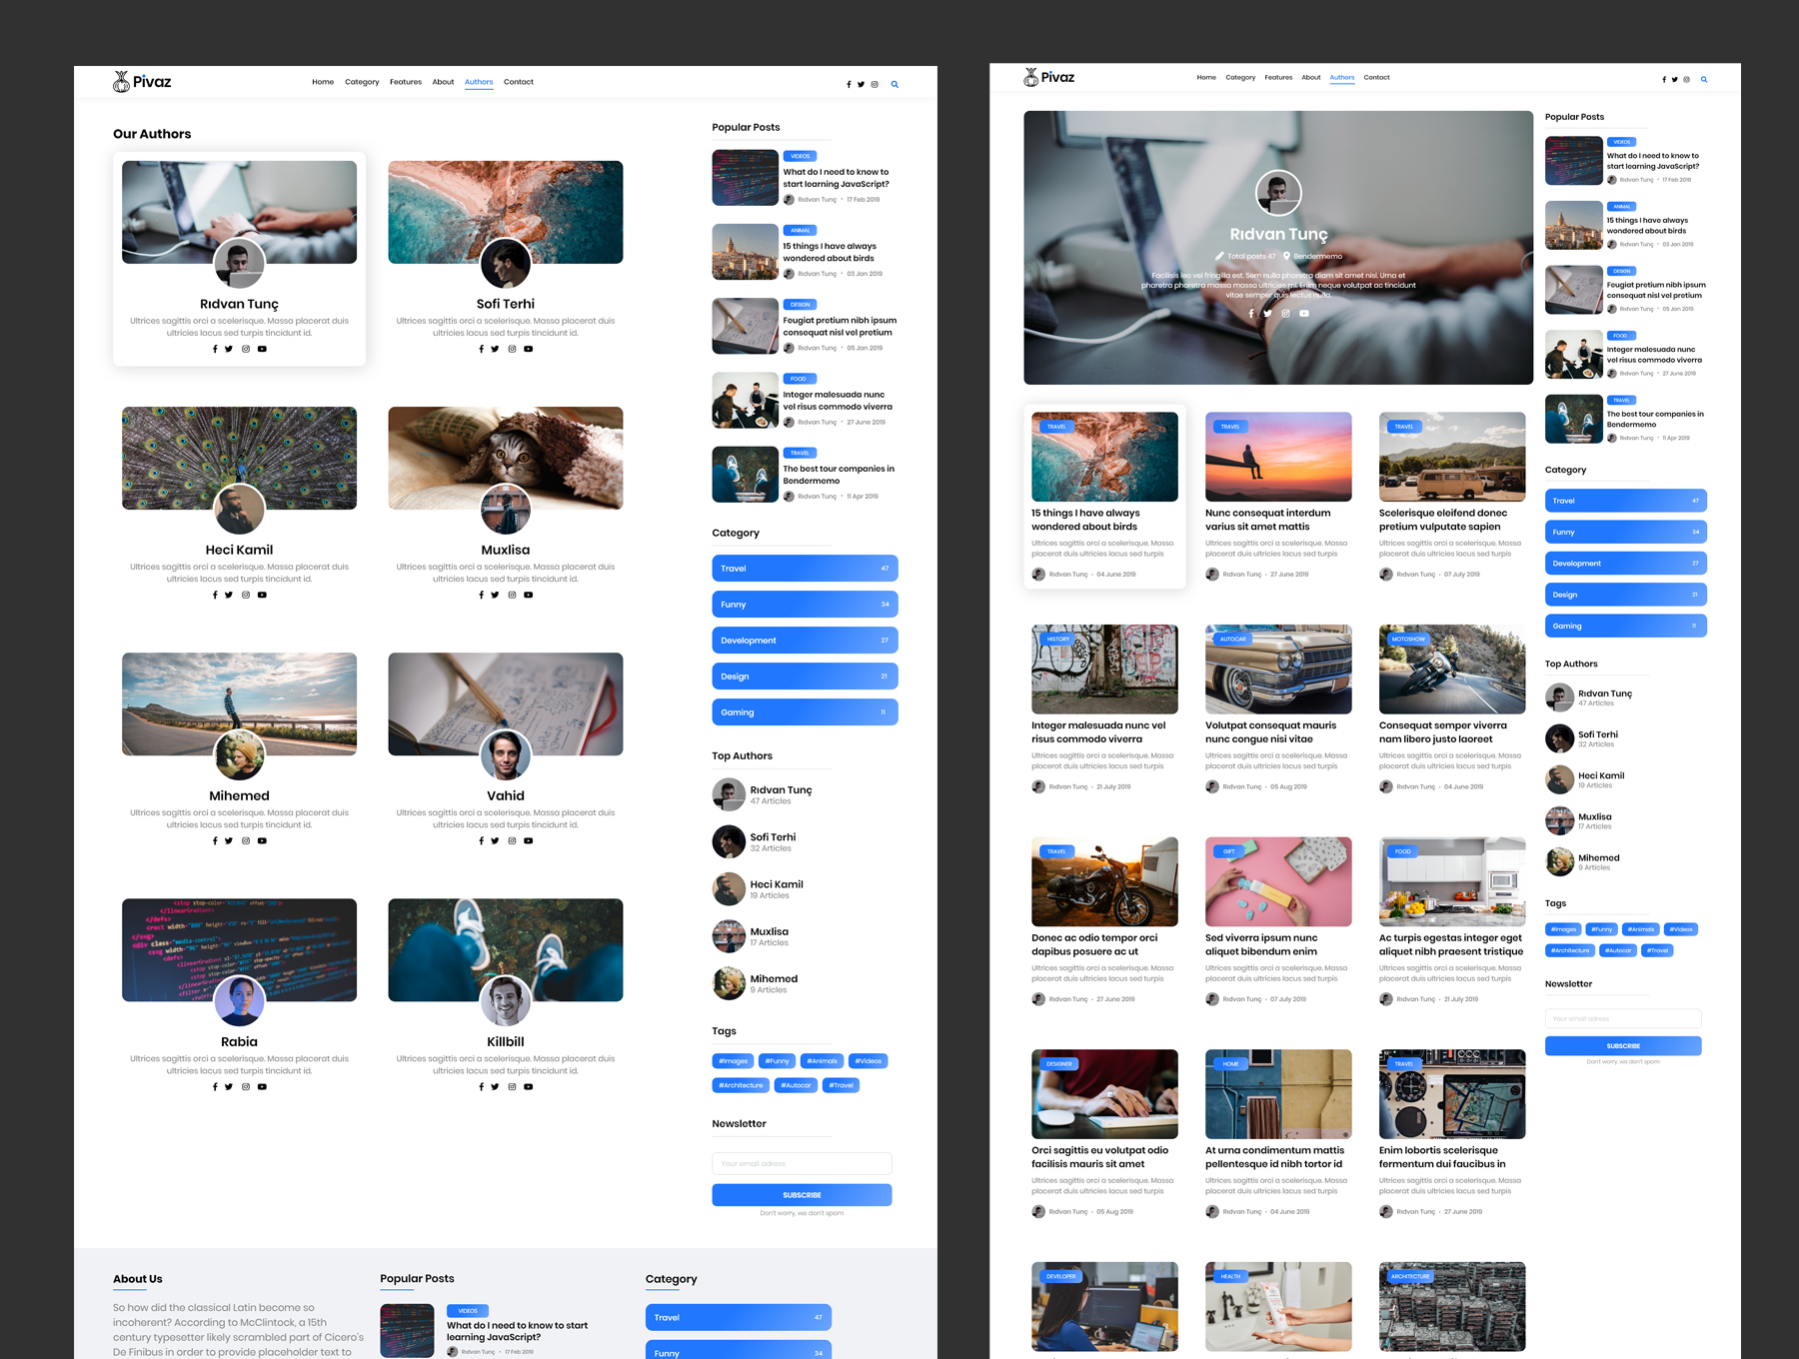Open Contact in the right page navigation
Screen dimensions: 1799x1359
(x=1376, y=77)
